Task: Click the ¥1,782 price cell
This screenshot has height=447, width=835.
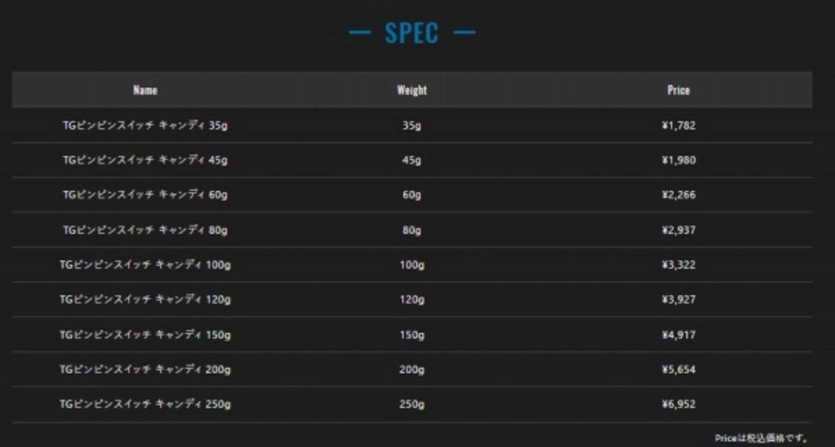Action: pyautogui.click(x=678, y=125)
